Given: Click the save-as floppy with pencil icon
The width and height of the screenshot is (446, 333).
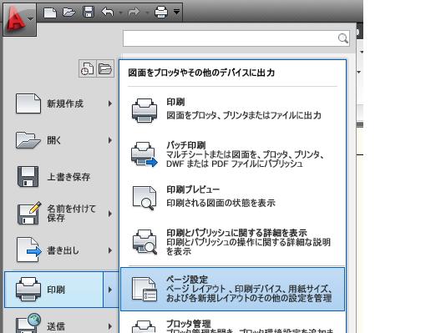Looking at the screenshot, I should pos(29,214).
